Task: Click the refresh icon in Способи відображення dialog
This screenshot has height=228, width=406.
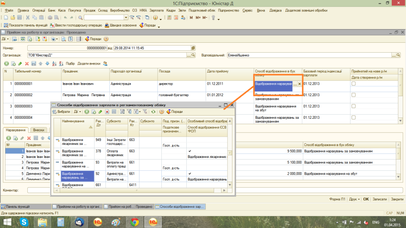Action: 153,112
